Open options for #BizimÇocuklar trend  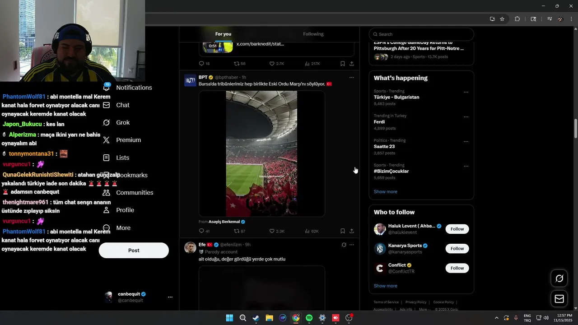[x=466, y=166]
